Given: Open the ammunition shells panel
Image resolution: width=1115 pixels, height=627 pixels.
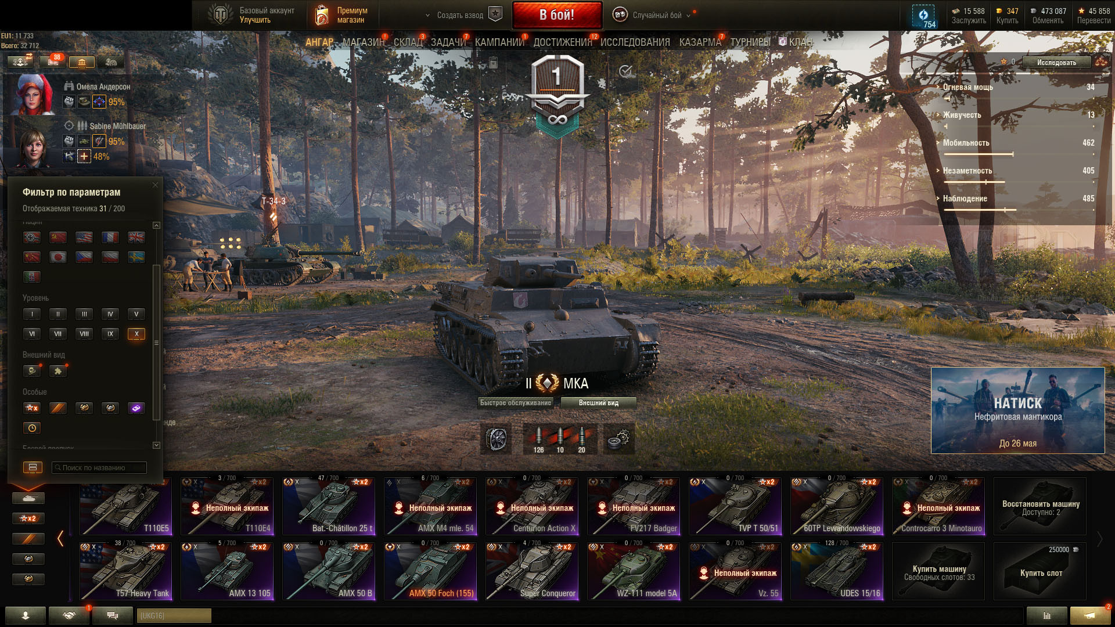Looking at the screenshot, I should coord(560,439).
